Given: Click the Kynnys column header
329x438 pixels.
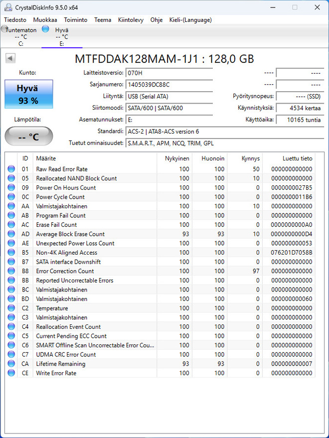Looking at the screenshot, I should [x=245, y=158].
